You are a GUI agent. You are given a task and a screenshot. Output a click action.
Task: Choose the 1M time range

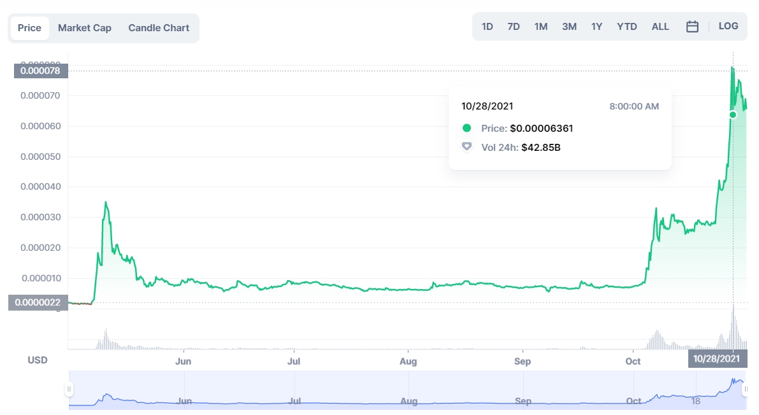(541, 27)
